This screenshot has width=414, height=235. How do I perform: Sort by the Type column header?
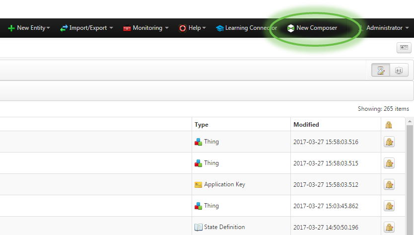202,125
